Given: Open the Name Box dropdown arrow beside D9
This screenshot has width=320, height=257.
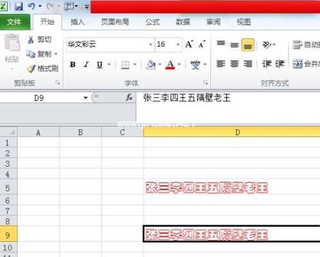Looking at the screenshot, I should point(85,98).
